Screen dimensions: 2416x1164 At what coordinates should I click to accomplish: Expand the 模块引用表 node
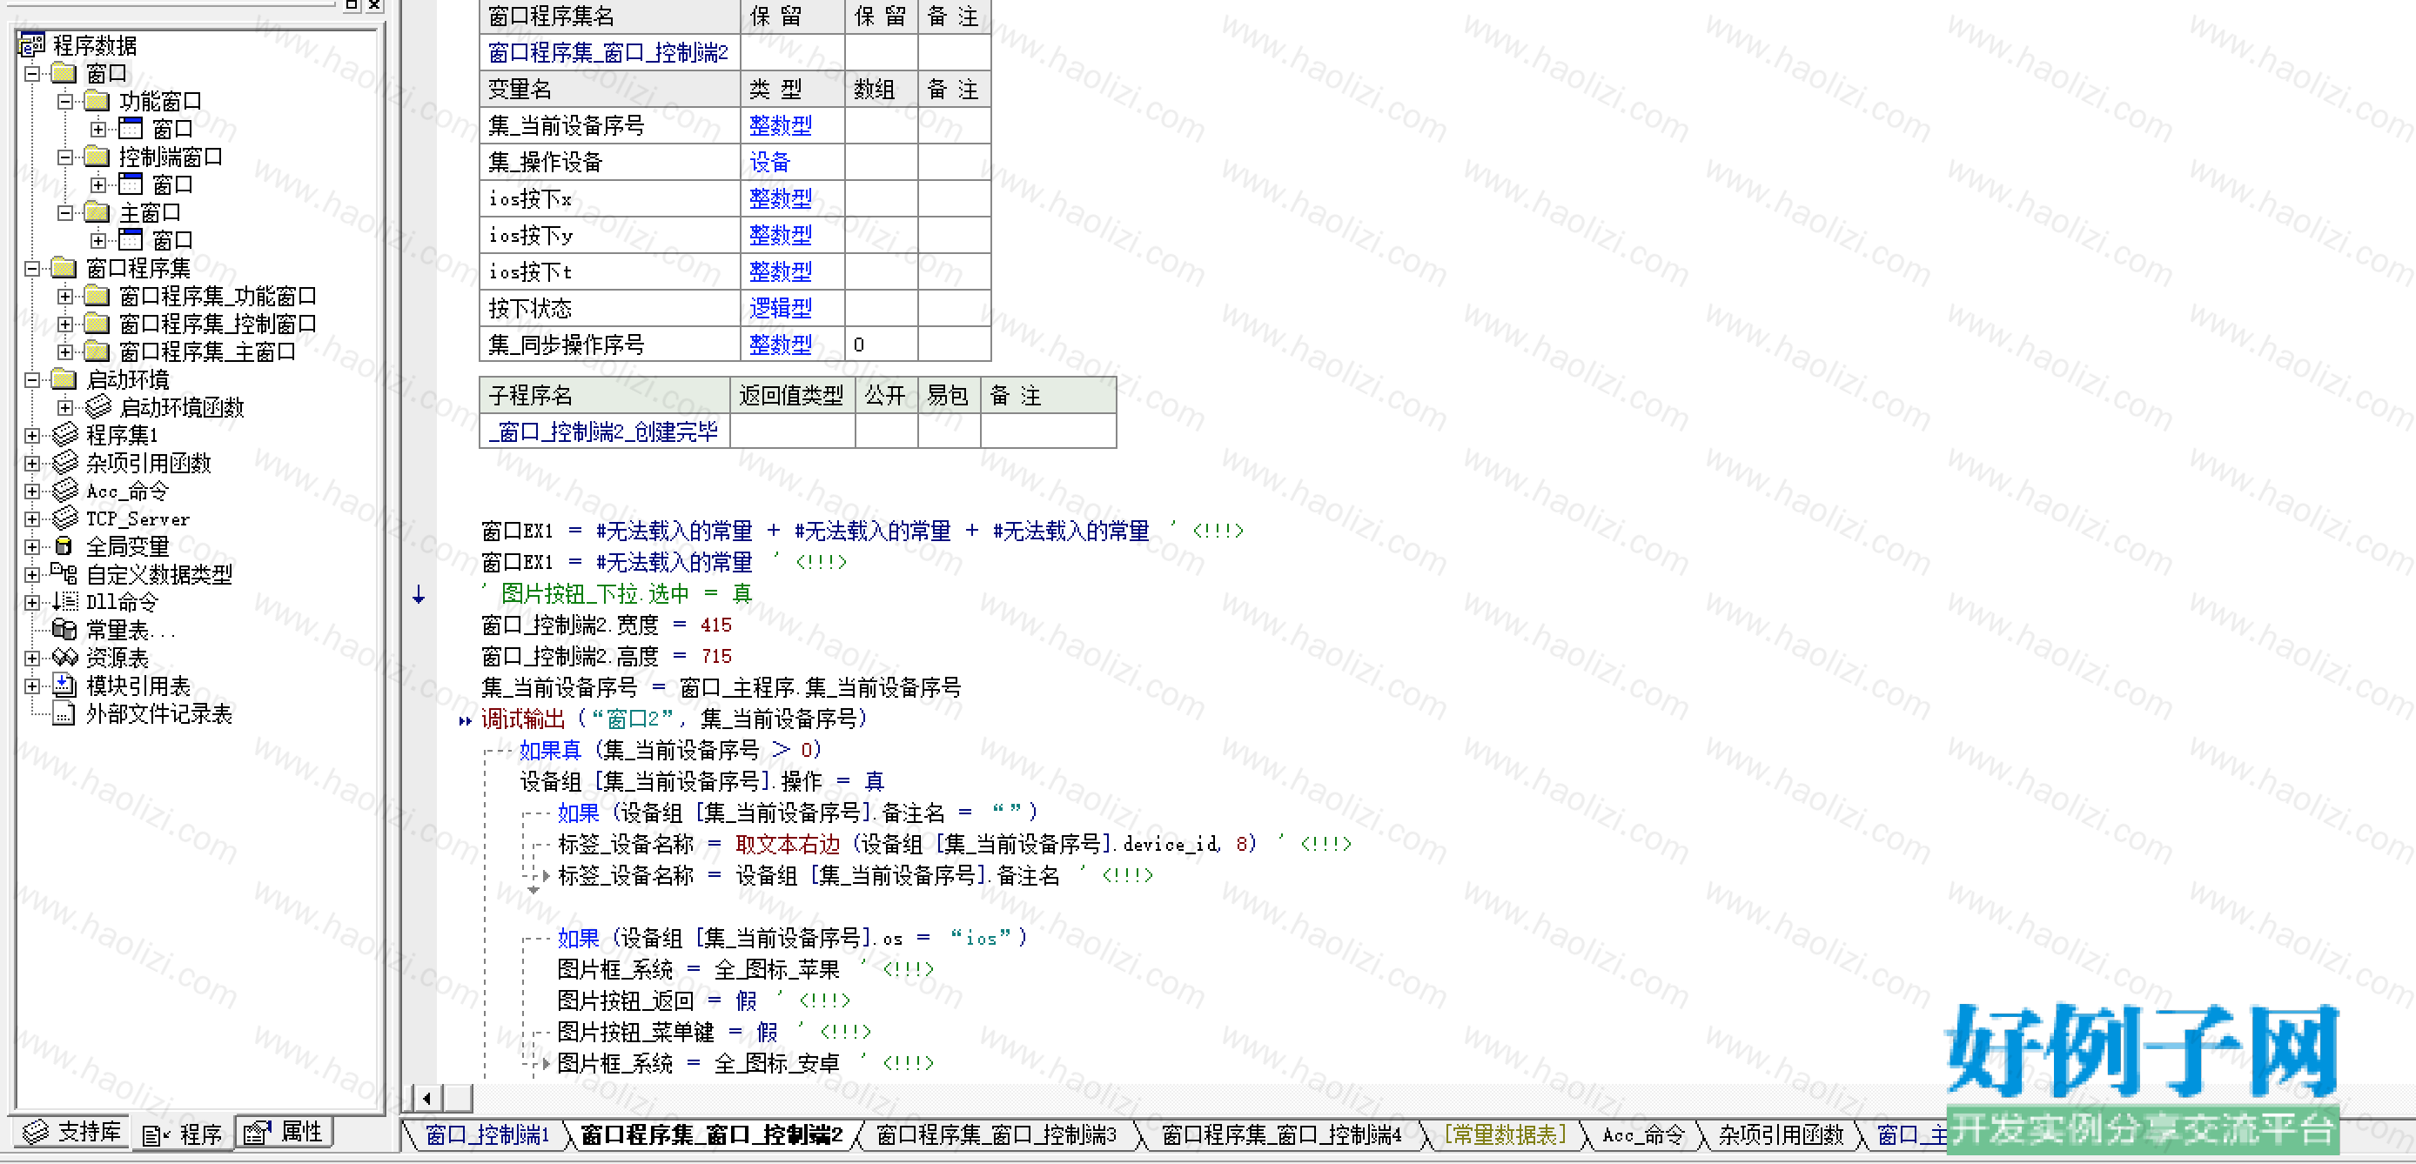pos(33,686)
